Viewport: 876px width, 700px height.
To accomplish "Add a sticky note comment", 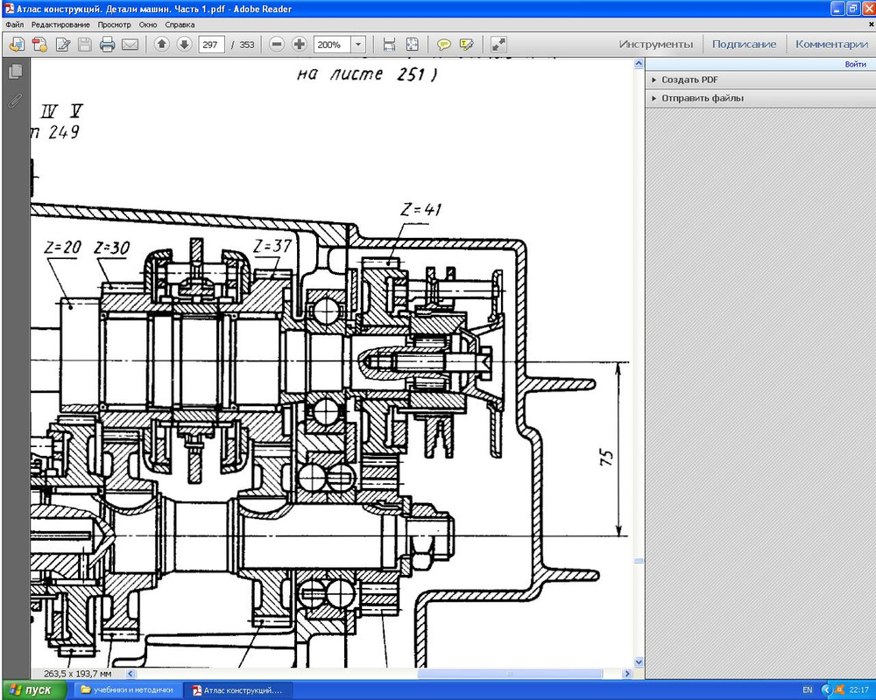I will [444, 45].
